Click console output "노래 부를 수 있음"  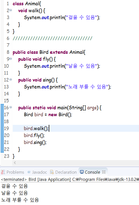click(x=20, y=200)
